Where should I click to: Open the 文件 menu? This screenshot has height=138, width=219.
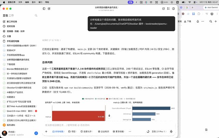click(20, 2)
